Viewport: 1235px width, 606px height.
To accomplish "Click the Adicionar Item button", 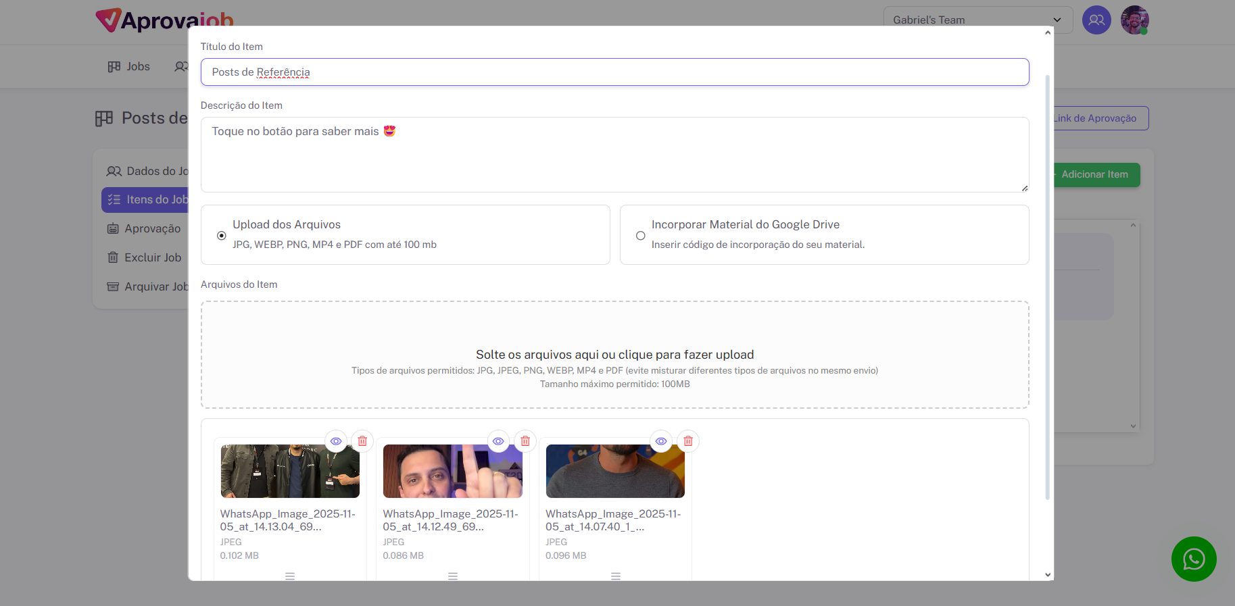I will coord(1094,174).
